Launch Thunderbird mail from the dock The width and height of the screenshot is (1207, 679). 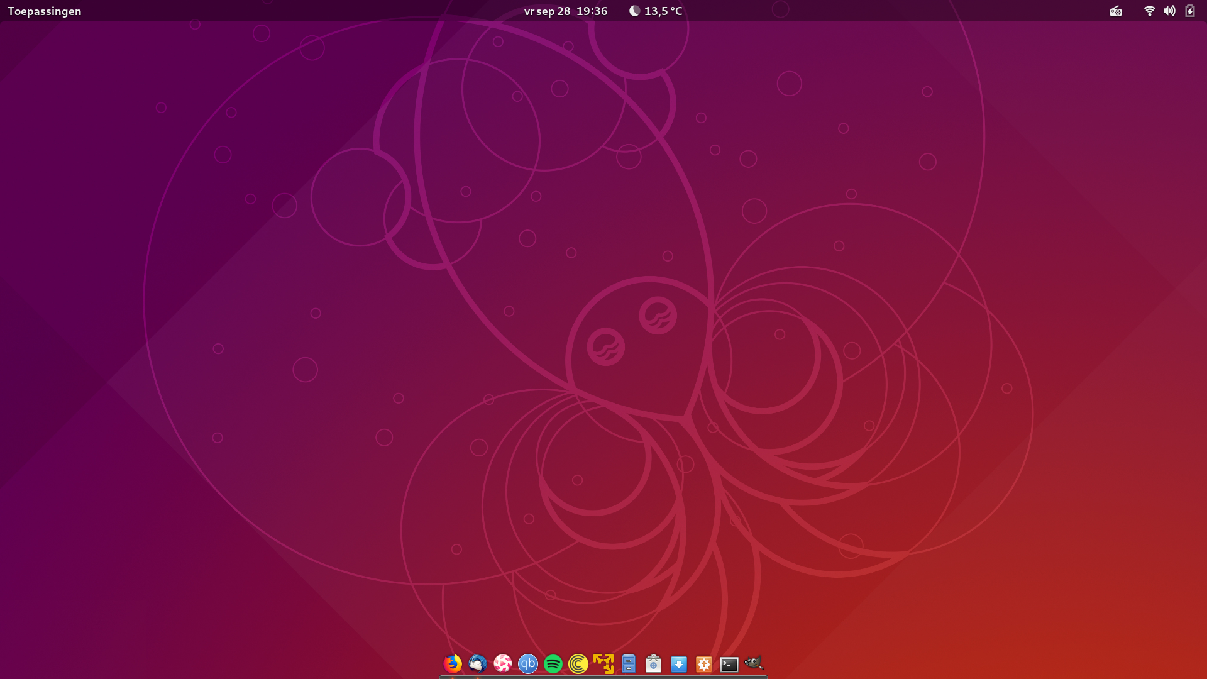click(x=478, y=663)
